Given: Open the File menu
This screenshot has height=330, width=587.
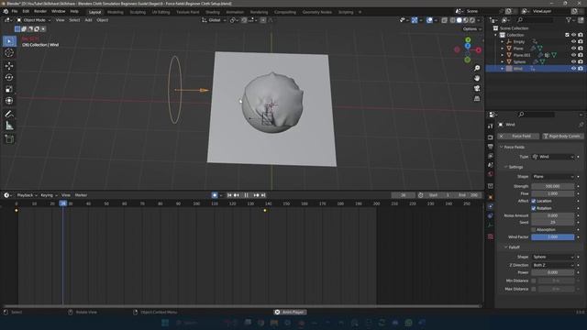Looking at the screenshot, I should click(x=15, y=12).
